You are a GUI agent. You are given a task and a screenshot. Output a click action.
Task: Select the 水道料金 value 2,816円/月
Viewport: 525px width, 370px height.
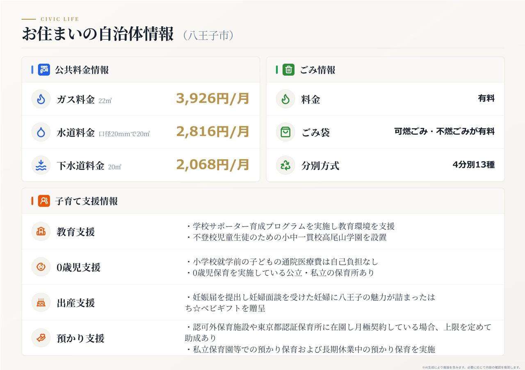(x=212, y=132)
